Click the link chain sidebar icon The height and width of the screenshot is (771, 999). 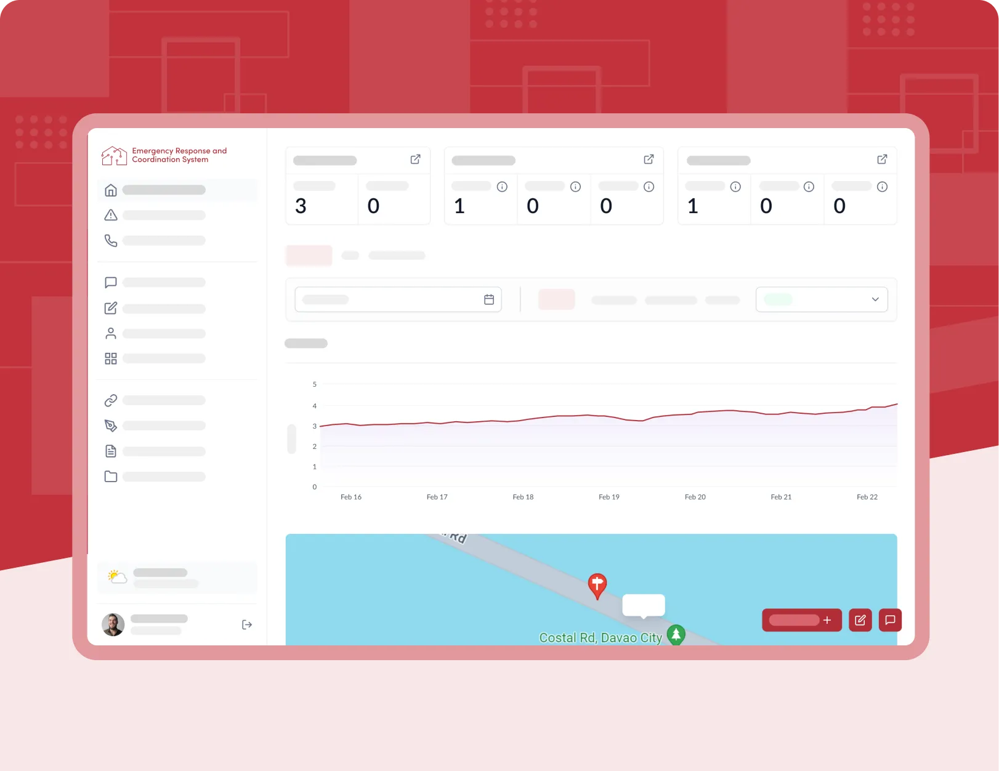(111, 400)
